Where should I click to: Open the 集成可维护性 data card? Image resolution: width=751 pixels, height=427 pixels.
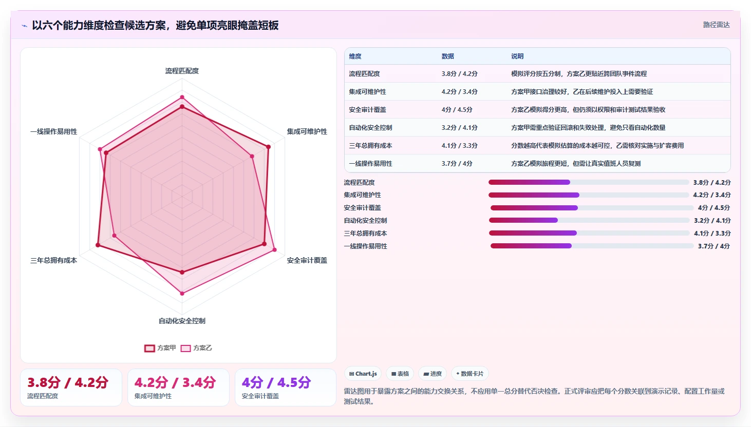click(x=178, y=387)
